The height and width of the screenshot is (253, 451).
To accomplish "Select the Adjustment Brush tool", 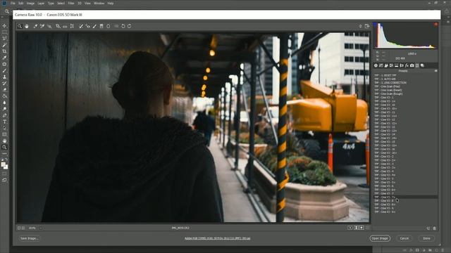I will [x=94, y=26].
